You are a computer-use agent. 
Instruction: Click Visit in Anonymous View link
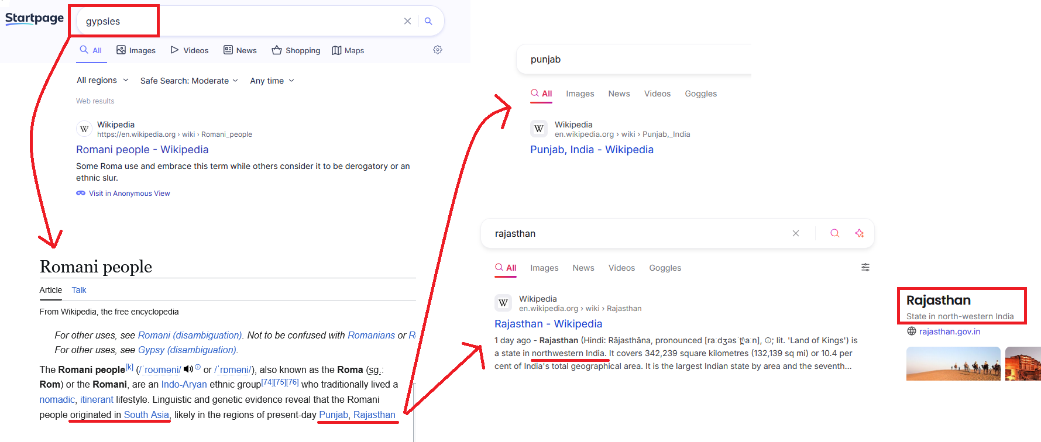[129, 194]
